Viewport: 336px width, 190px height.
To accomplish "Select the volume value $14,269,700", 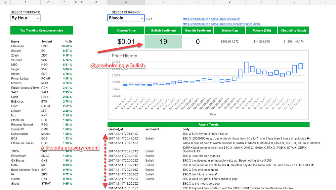I will 262,41.
